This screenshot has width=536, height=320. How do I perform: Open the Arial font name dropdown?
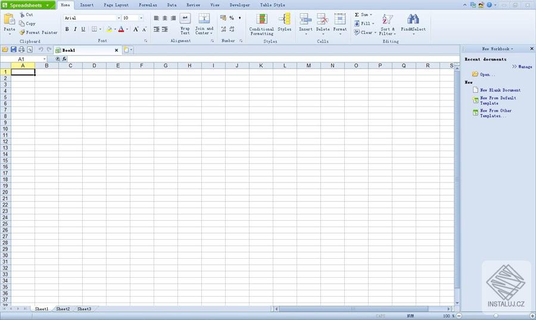pos(119,18)
